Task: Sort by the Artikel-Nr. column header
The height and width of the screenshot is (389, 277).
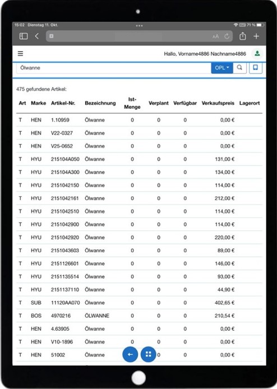Action: pos(63,103)
